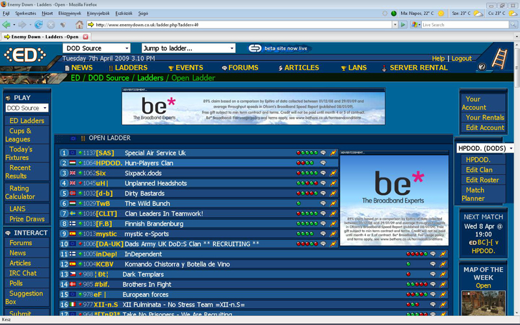
Task: Click the green round status icon in the menu bar
Action: (x=394, y=14)
